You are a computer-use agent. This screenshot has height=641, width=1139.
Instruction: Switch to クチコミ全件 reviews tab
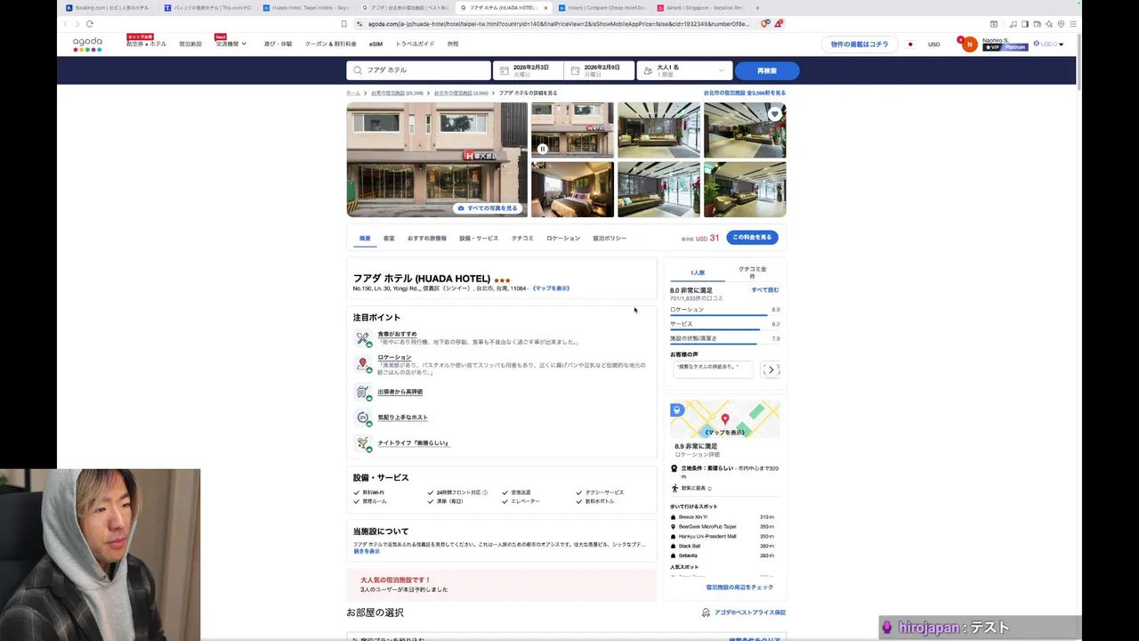pyautogui.click(x=753, y=272)
